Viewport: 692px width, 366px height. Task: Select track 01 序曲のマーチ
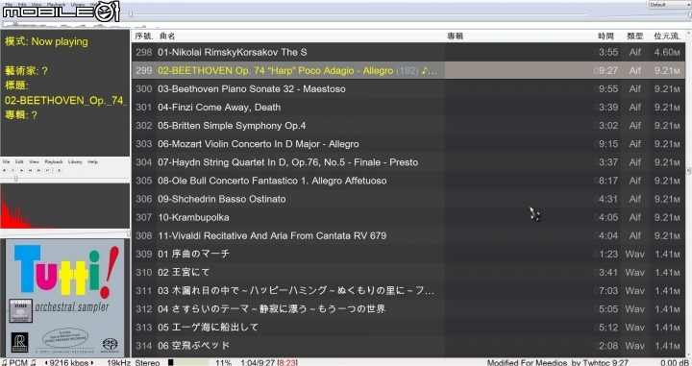408,254
